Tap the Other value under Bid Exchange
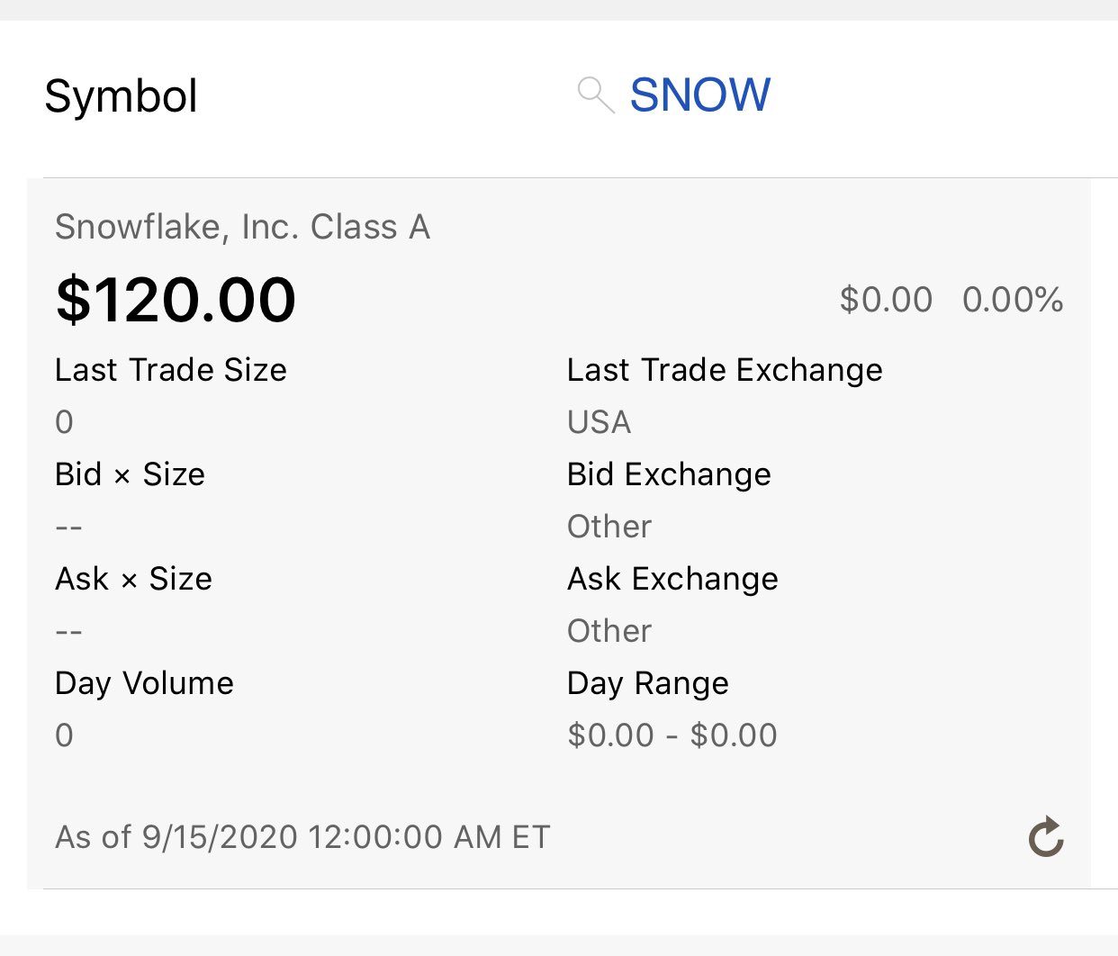The image size is (1118, 956). (x=609, y=527)
